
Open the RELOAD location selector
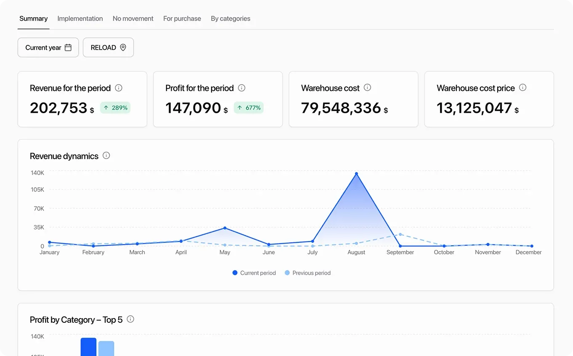(x=108, y=48)
